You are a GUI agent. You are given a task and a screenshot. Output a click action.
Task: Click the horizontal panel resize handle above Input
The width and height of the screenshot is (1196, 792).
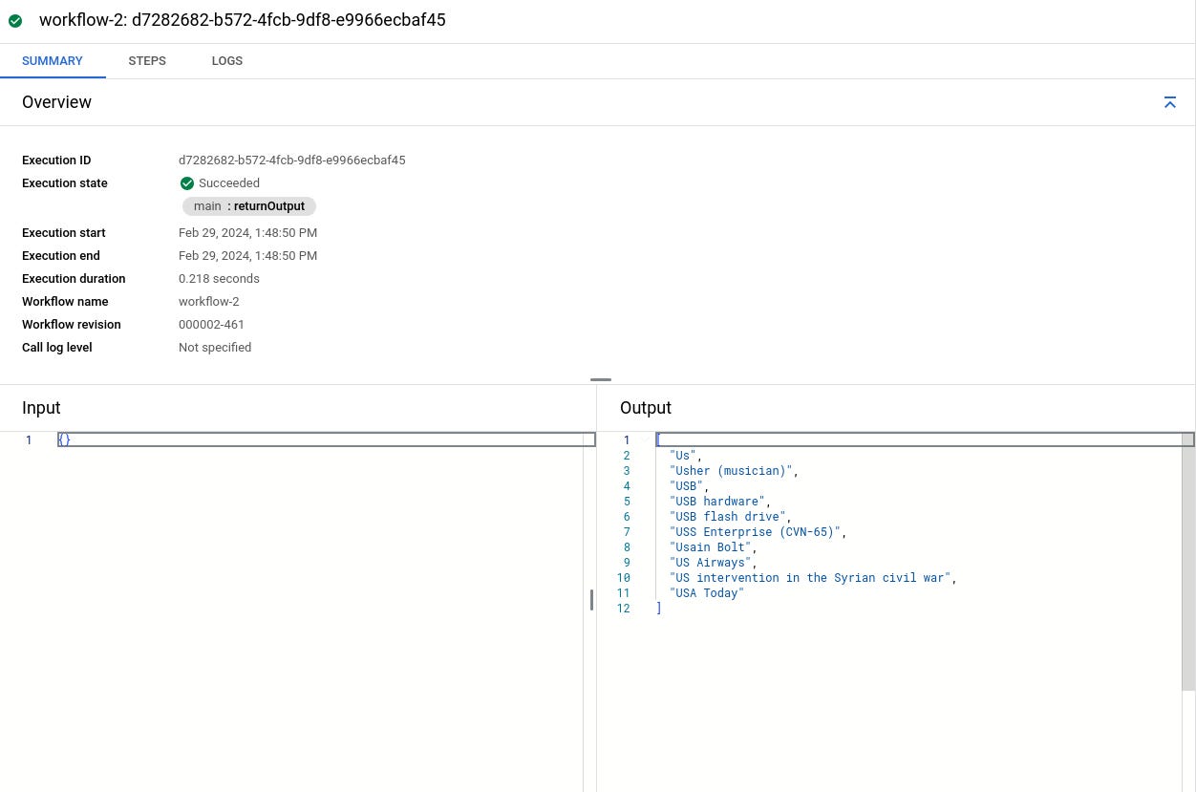pyautogui.click(x=601, y=379)
